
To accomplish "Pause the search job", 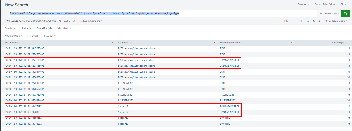I will tap(295, 21).
